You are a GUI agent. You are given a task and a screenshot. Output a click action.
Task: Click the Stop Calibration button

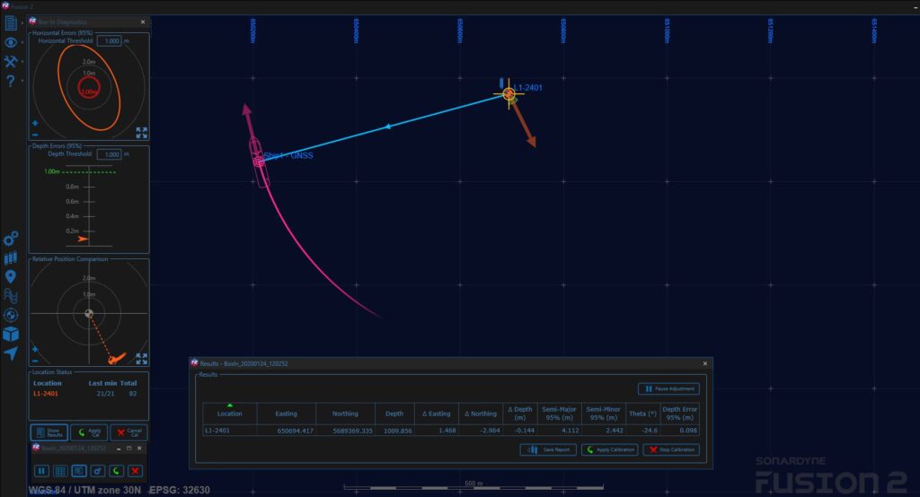coord(671,449)
